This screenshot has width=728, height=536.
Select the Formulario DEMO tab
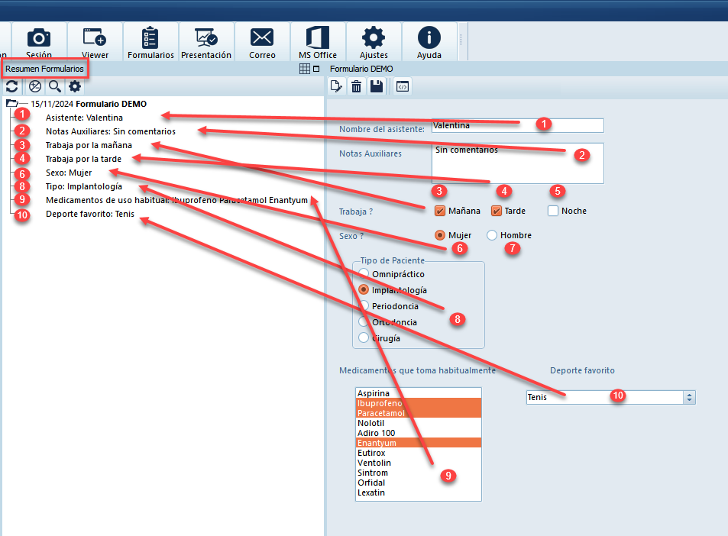tap(361, 69)
